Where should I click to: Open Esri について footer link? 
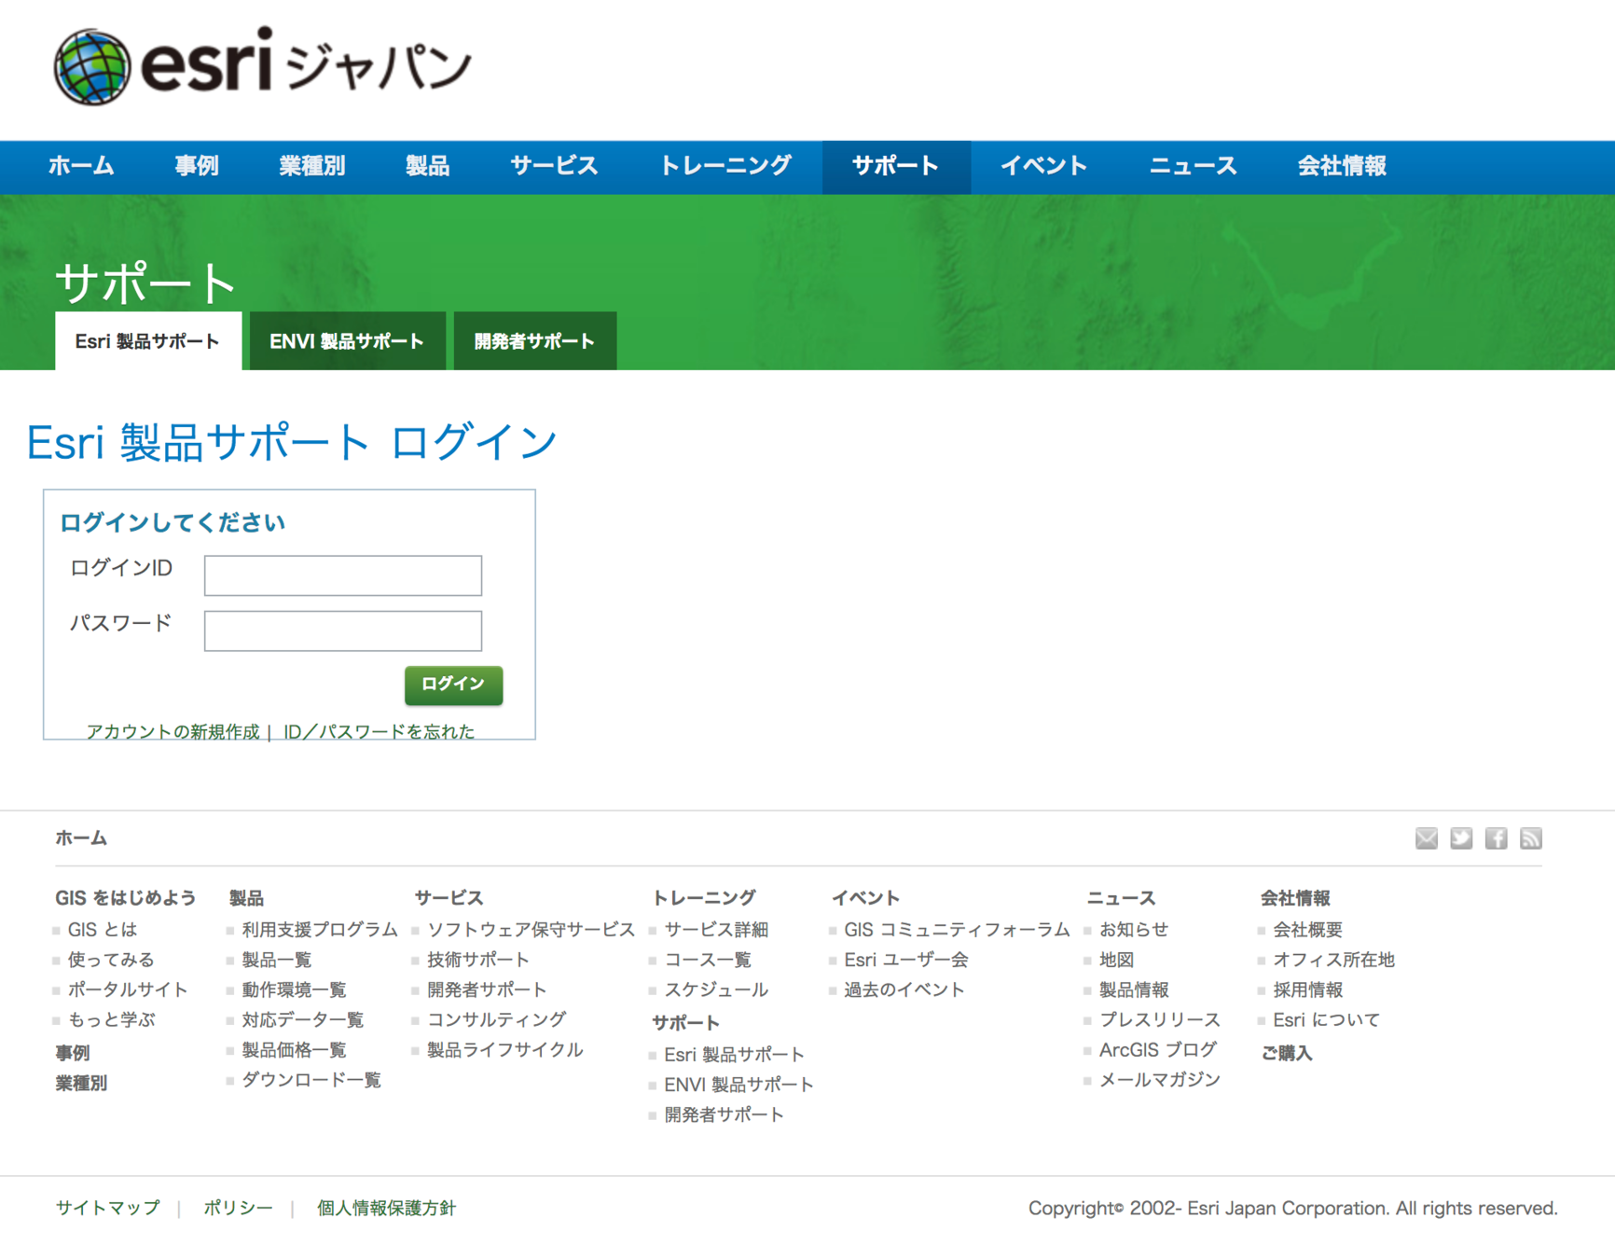click(1326, 1019)
